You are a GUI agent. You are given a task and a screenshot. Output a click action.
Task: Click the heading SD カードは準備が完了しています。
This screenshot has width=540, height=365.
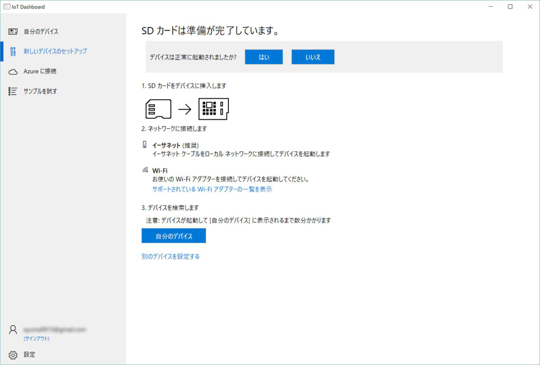tap(210, 31)
